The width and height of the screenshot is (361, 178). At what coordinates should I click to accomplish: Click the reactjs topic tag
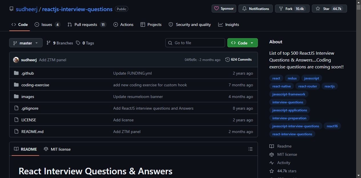[x=330, y=86]
